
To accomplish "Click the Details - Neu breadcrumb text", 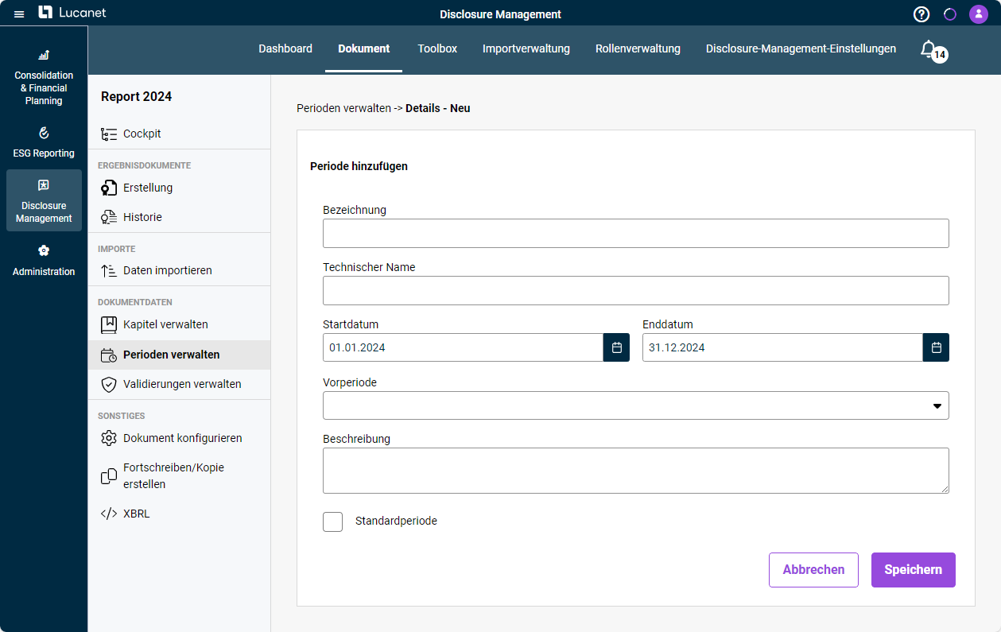I will (x=438, y=108).
